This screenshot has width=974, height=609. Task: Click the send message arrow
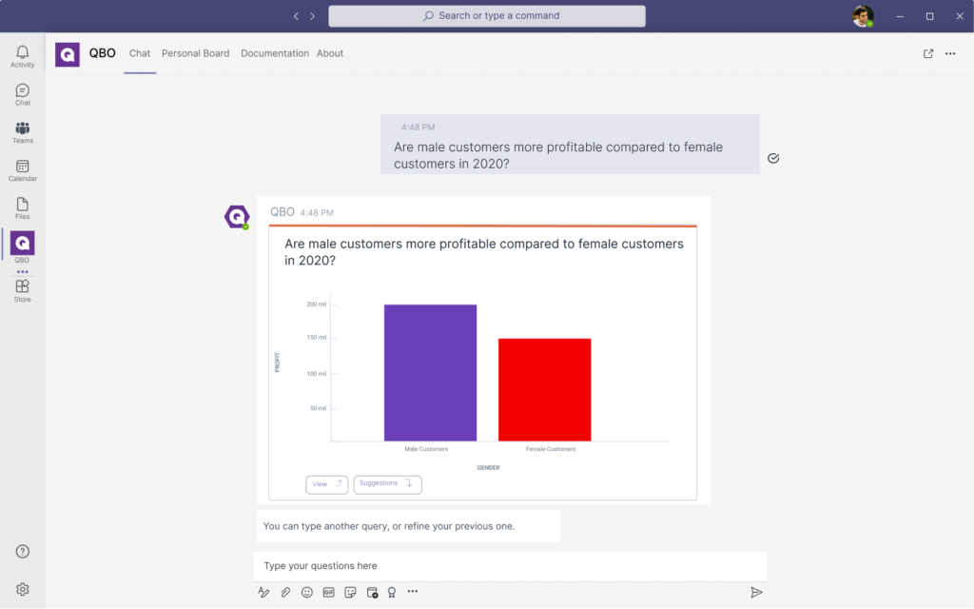[x=756, y=592]
